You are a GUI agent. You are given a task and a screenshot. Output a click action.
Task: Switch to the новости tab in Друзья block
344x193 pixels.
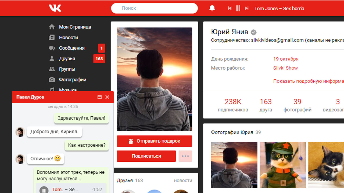[x=183, y=180]
